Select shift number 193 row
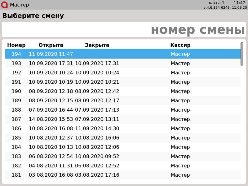248x186 pixels. pyautogui.click(x=122, y=64)
